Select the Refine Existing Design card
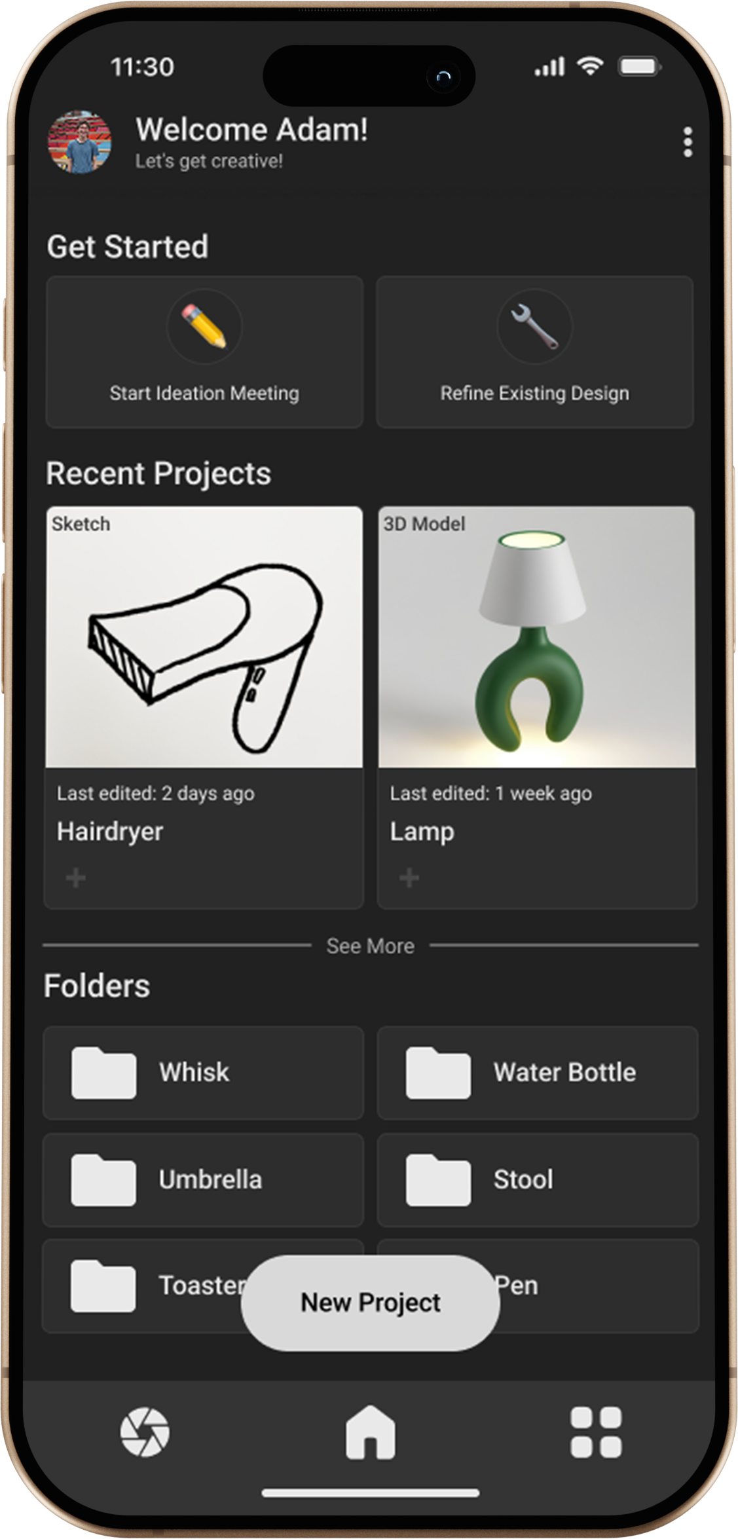The height and width of the screenshot is (1539, 738). tap(534, 352)
